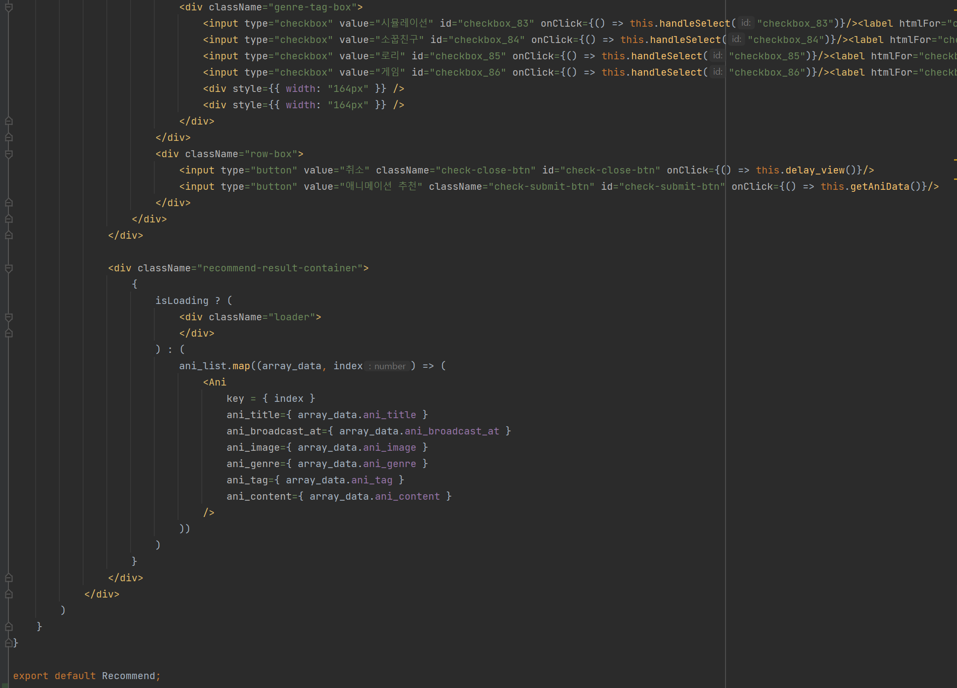Click the Recommend identifier in export statement

128,676
